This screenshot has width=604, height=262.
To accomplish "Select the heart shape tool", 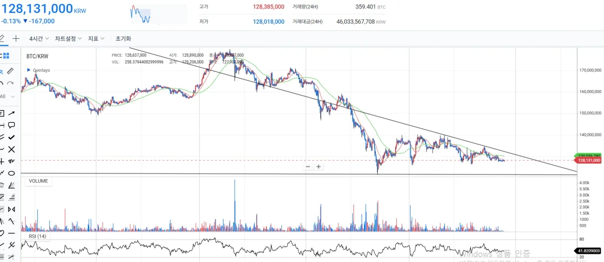I will (x=2, y=233).
